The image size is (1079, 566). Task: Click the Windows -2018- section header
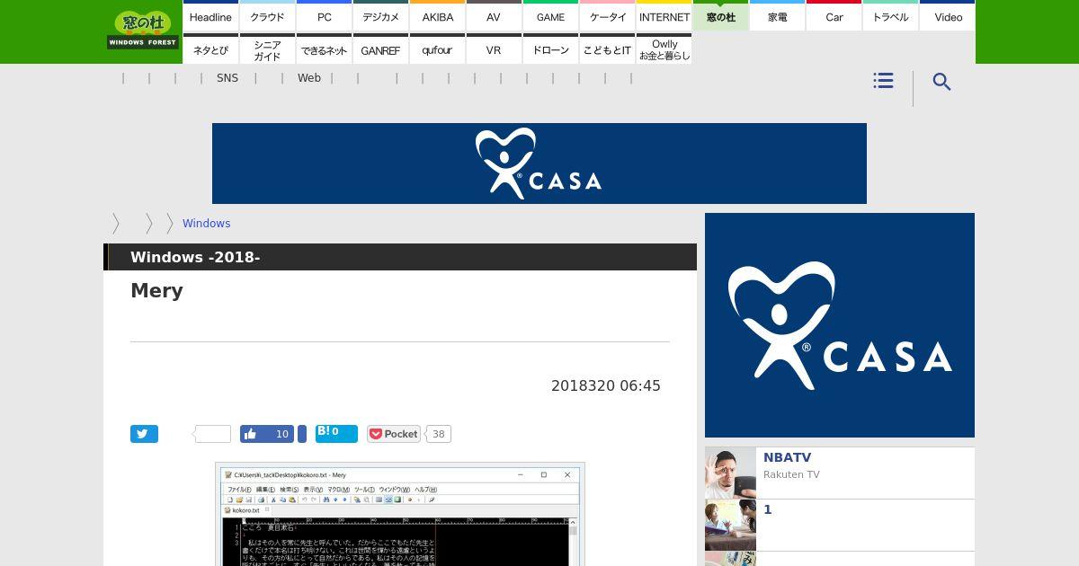point(400,257)
